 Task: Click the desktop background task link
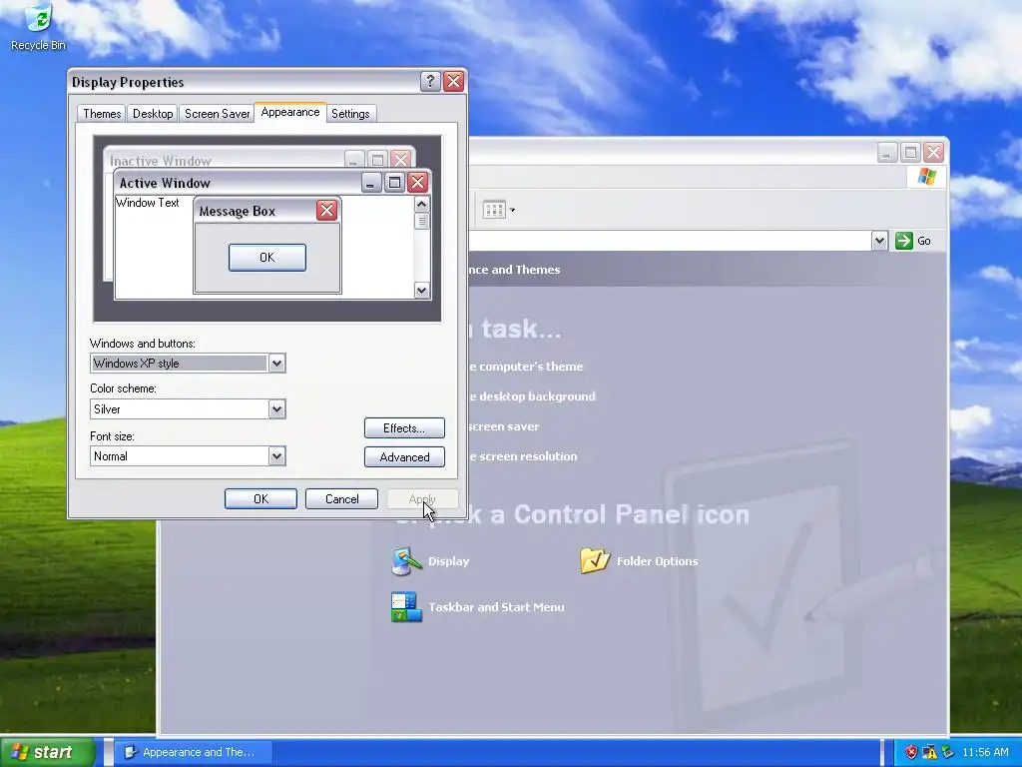point(532,396)
